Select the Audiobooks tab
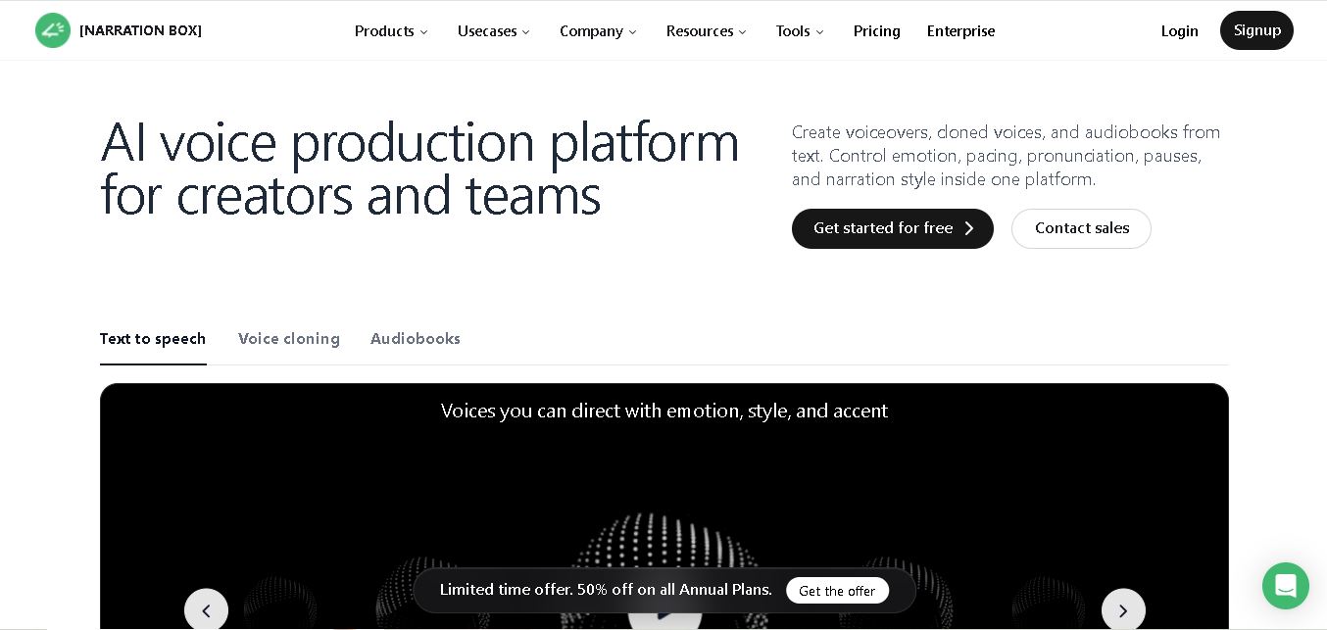Screen dimensions: 1327x630 pyautogui.click(x=416, y=339)
